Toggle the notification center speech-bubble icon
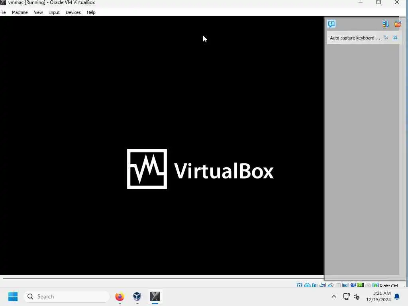 331,24
